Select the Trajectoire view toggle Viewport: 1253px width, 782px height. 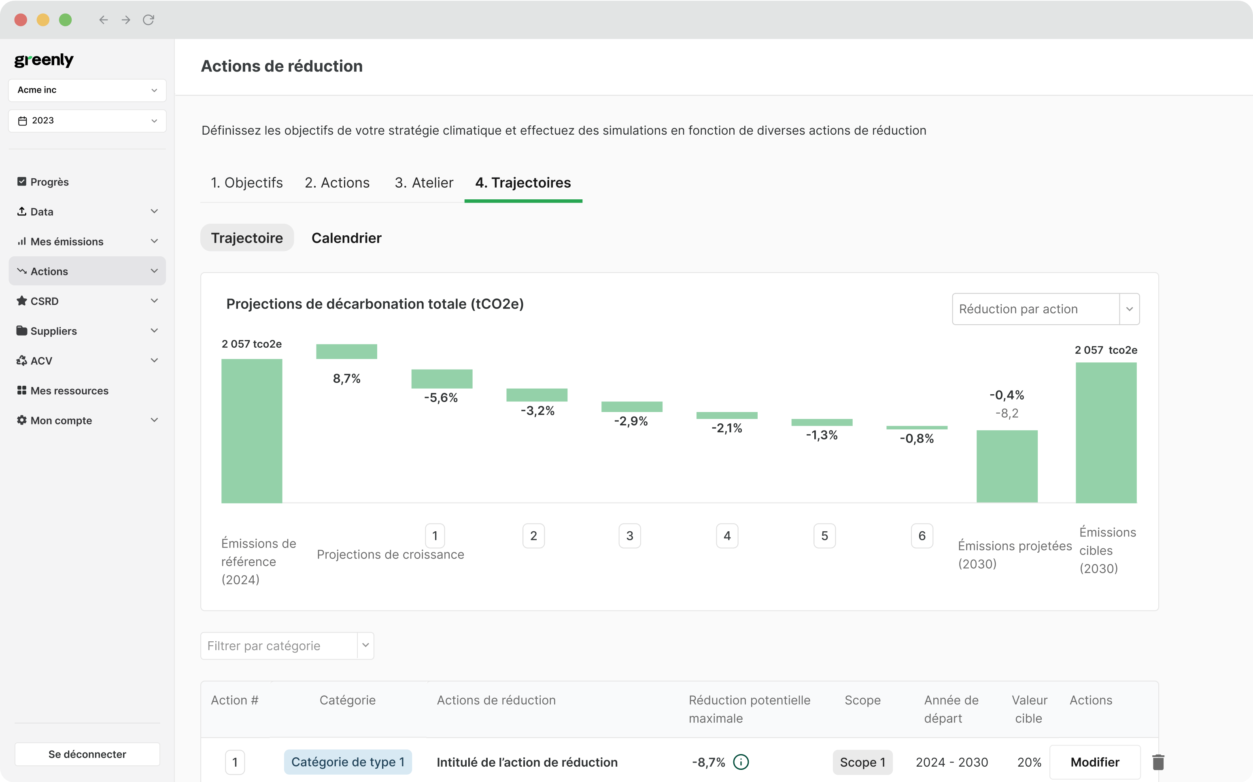247,238
